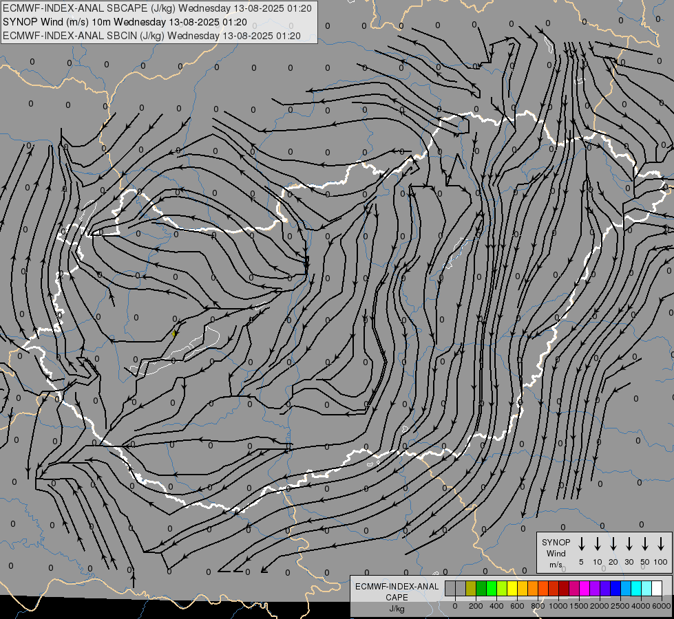The width and height of the screenshot is (674, 619).
Task: Select the pink-magenta swatch left of 1500
Action: pos(574,588)
